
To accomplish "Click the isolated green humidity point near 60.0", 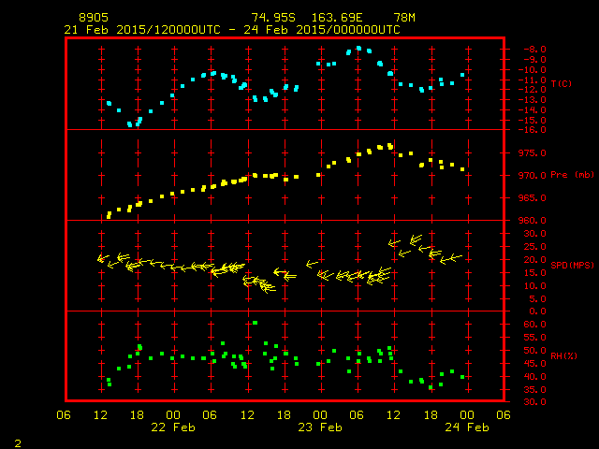I will (255, 323).
